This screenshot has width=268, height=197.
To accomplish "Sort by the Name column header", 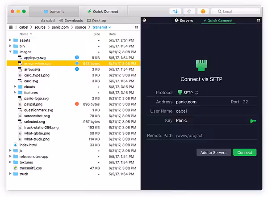I will pyautogui.click(x=25, y=34).
